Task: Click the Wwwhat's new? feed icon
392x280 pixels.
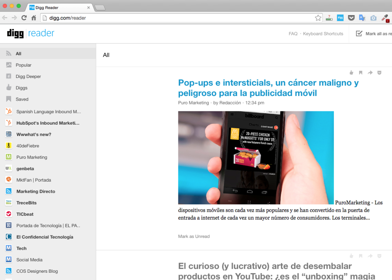Action: (9, 134)
